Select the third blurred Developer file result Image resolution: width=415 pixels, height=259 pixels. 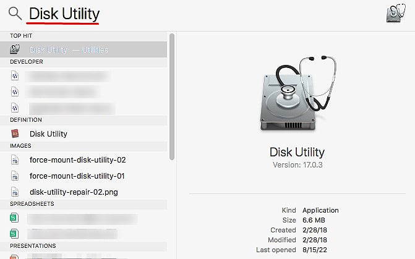[x=83, y=108]
